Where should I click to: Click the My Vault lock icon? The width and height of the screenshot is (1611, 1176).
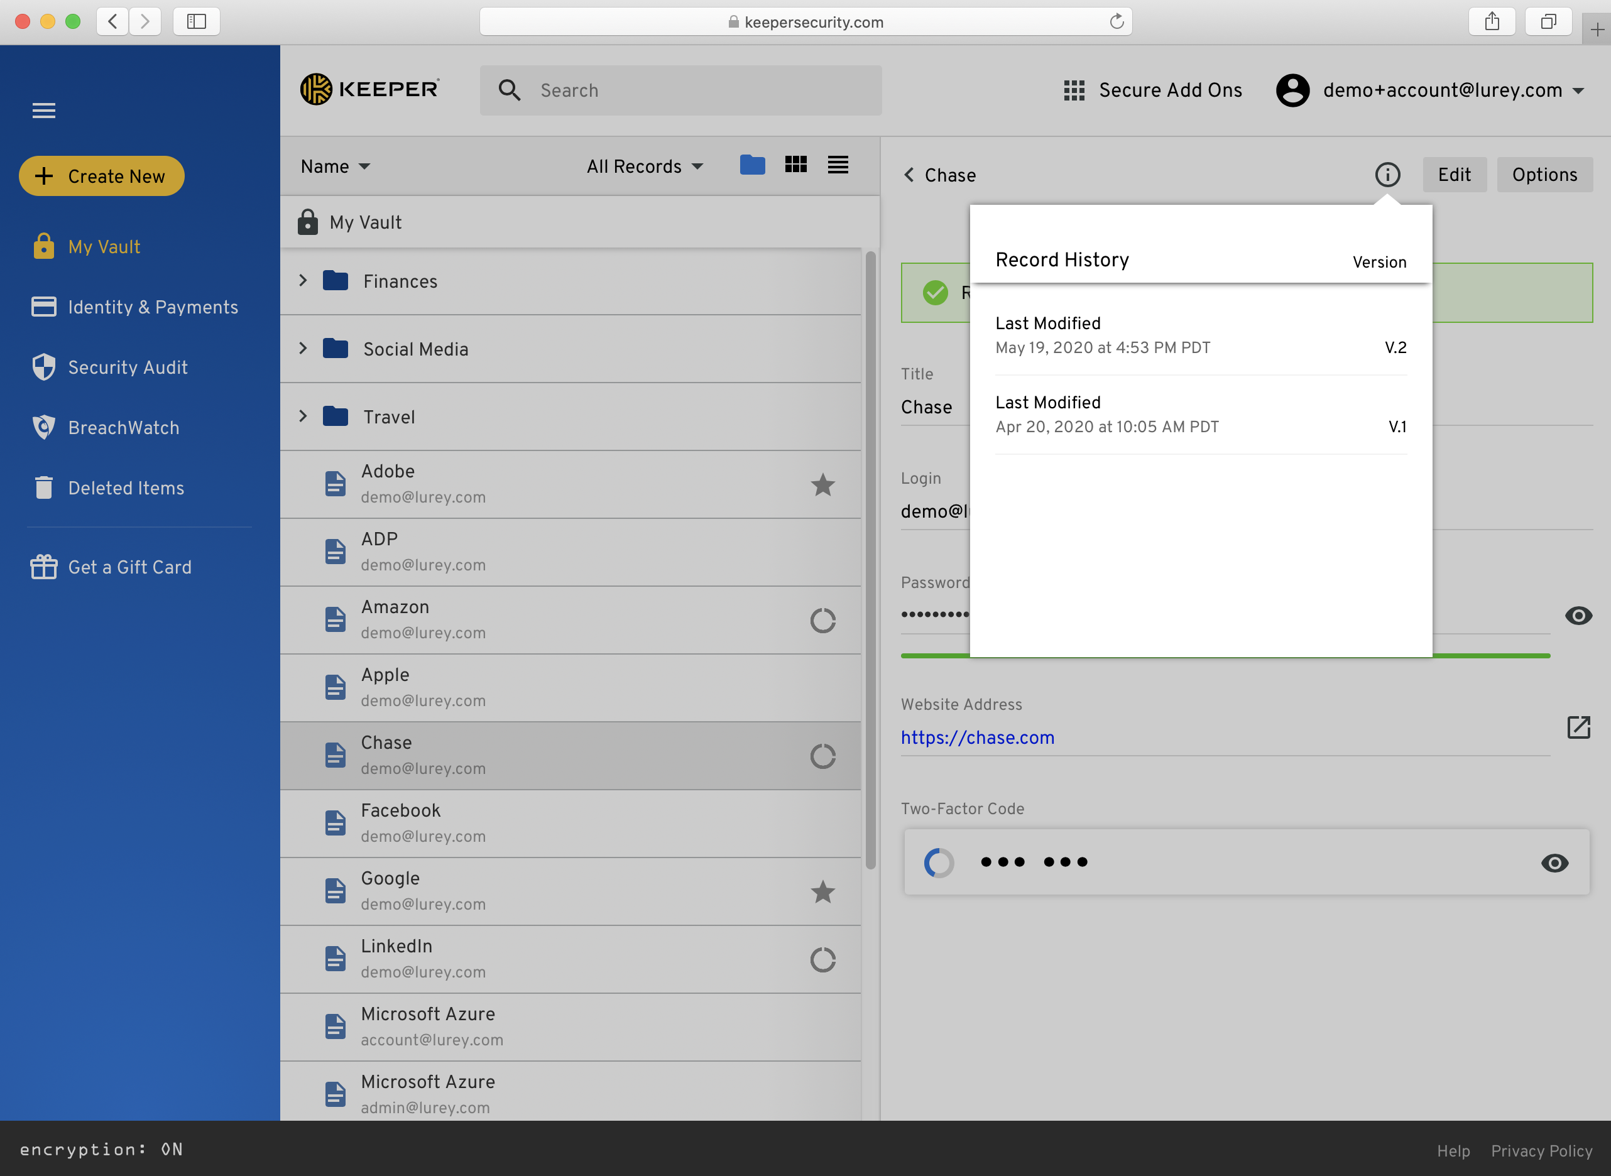[307, 222]
